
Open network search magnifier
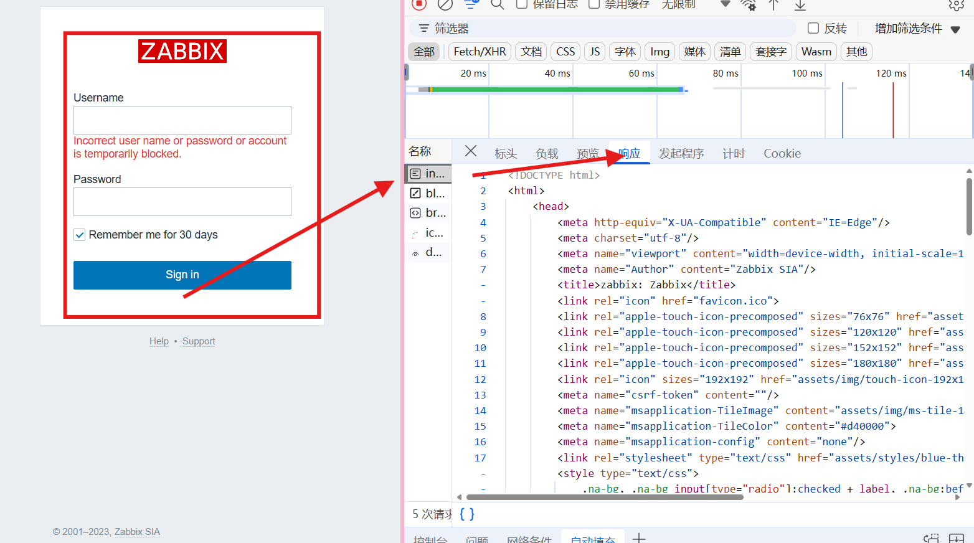(497, 4)
